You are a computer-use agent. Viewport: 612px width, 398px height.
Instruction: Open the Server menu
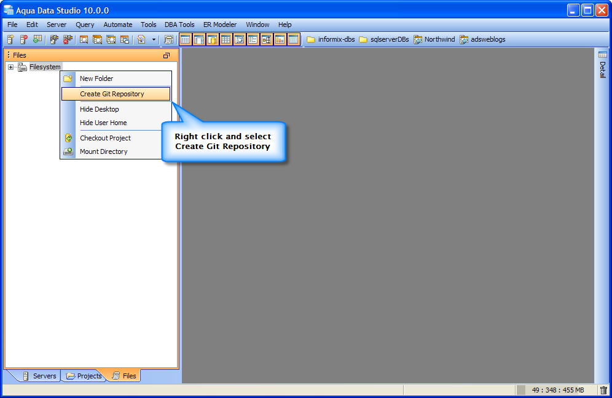tap(57, 25)
